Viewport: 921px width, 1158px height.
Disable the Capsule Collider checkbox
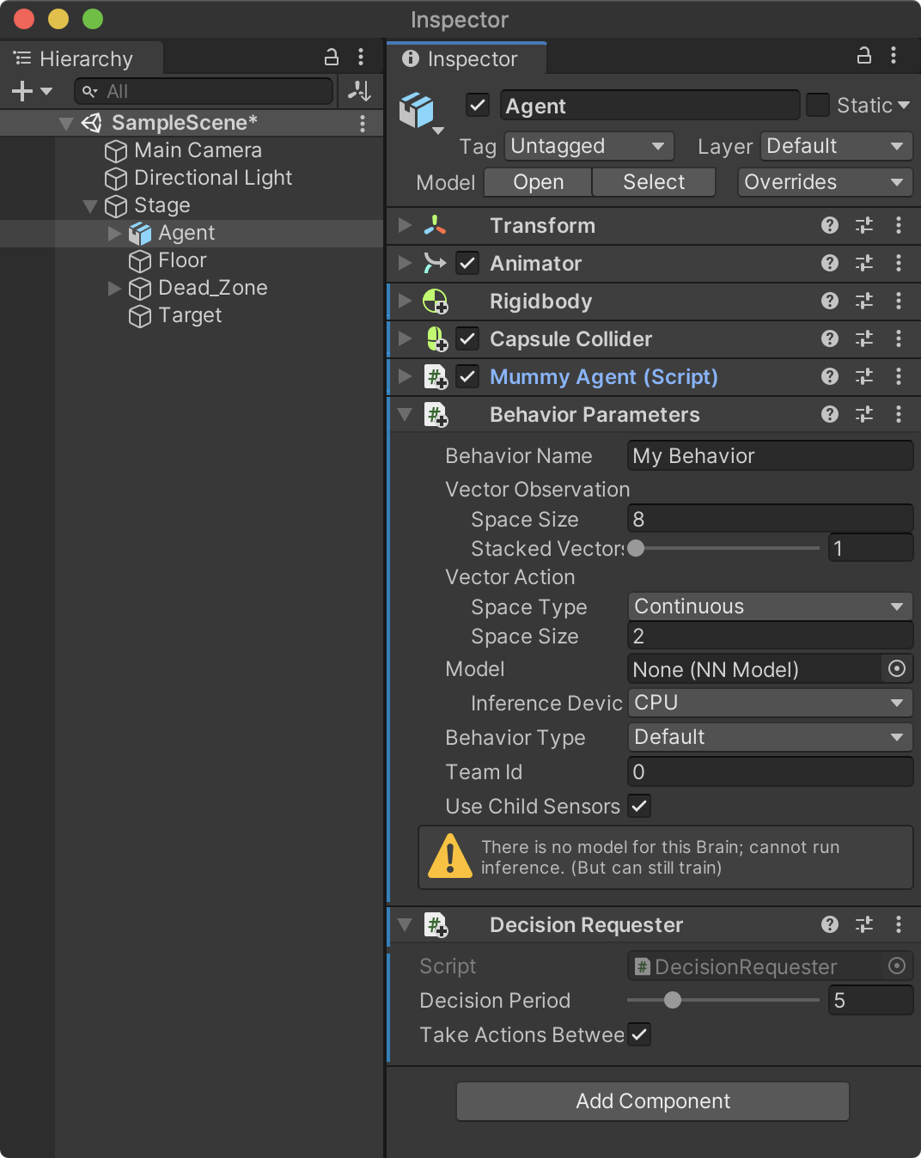467,338
